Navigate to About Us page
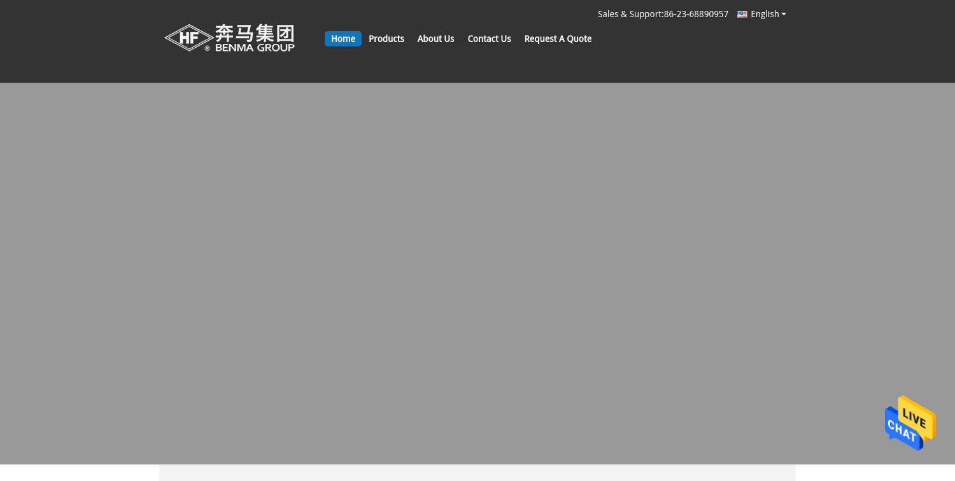 435,39
